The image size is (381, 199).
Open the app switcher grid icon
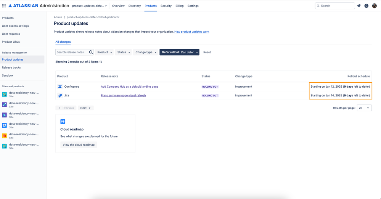[x=4, y=6]
